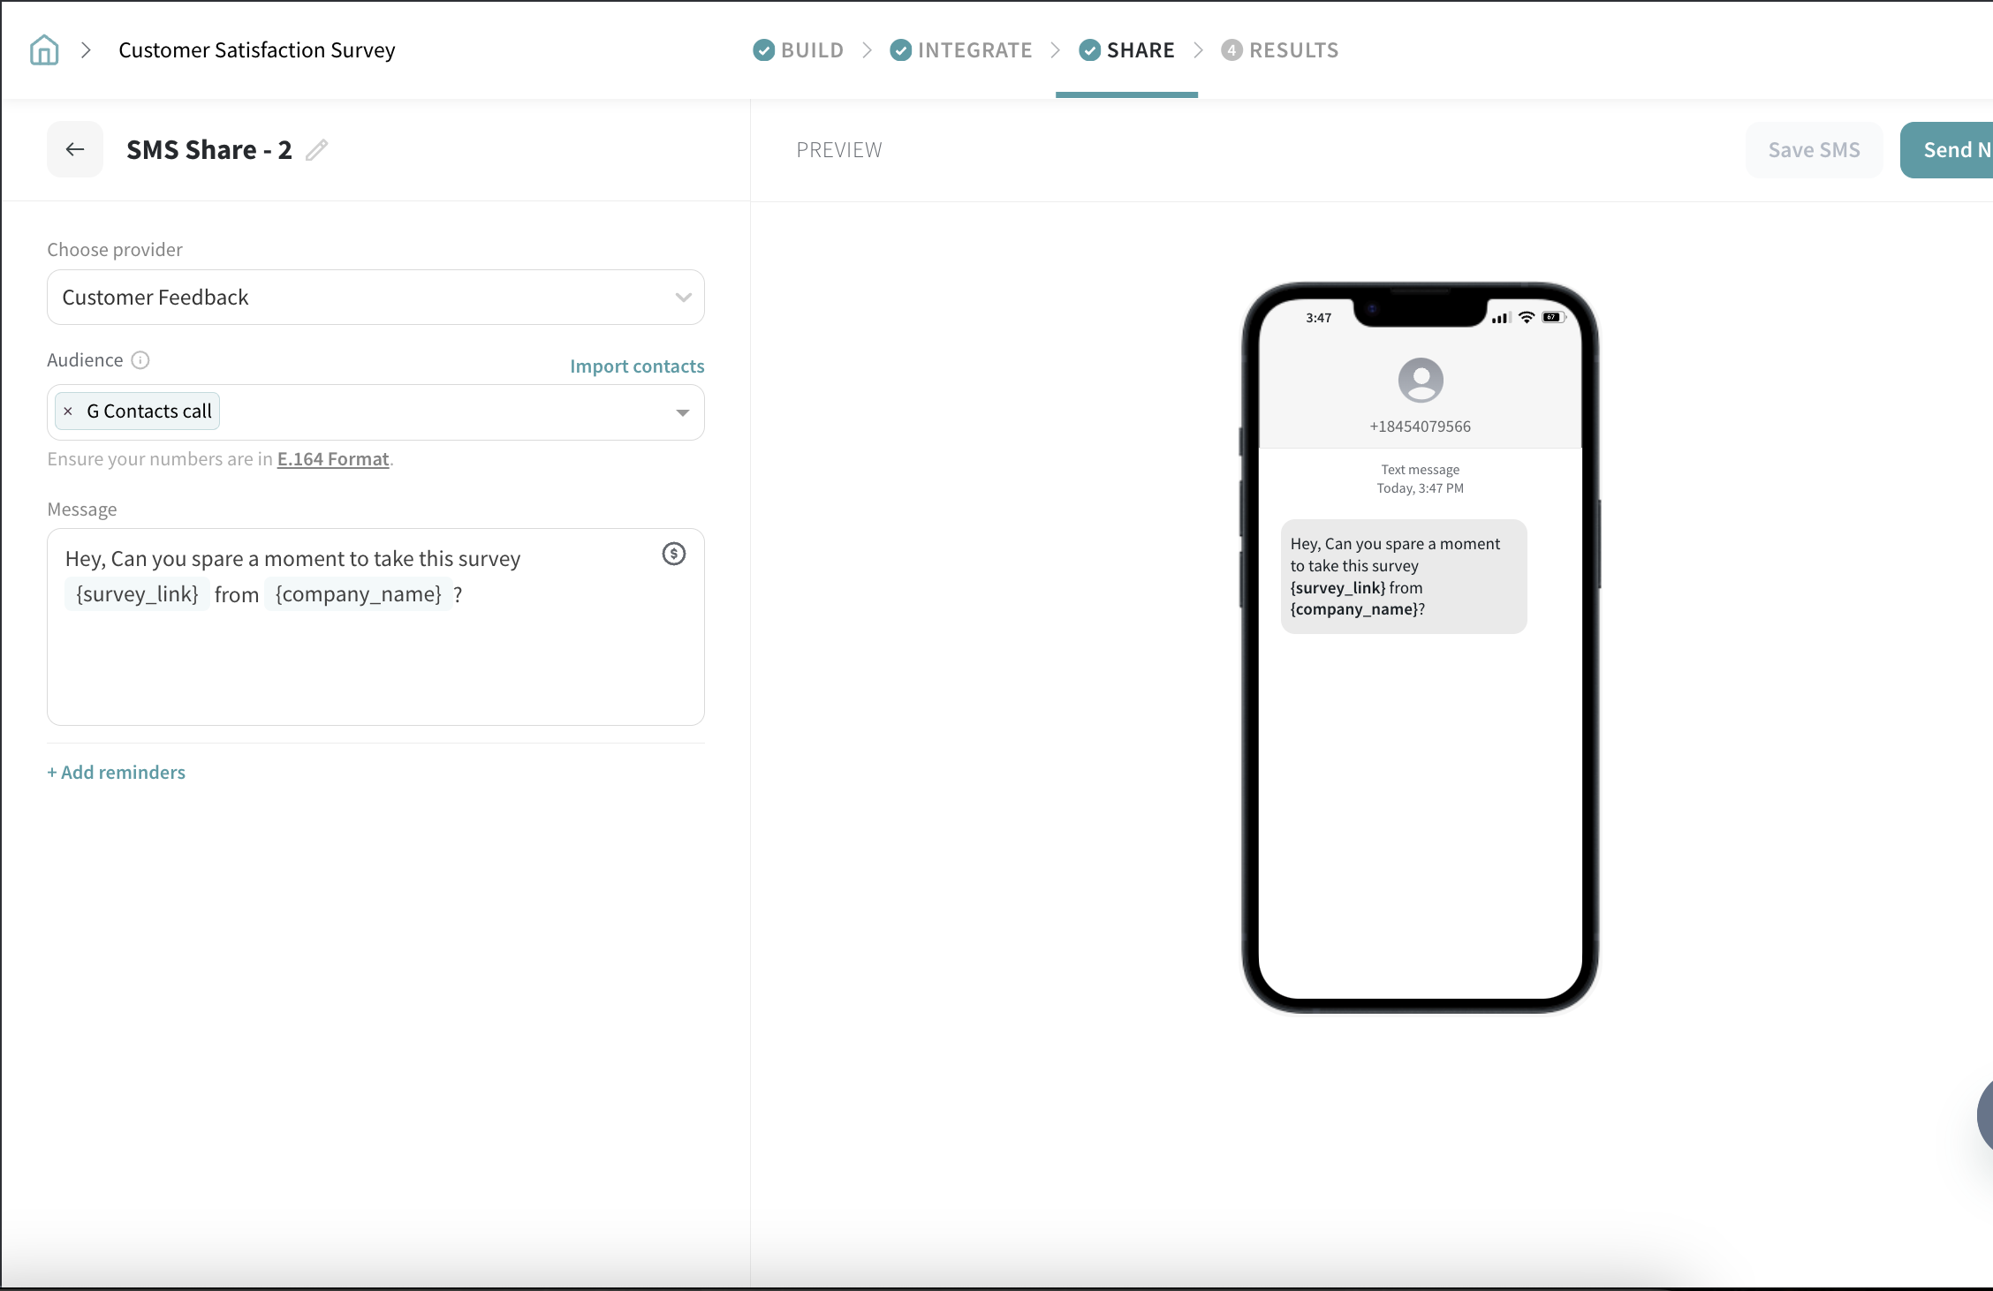Open the Choose provider dropdown
Viewport: 1993px width, 1291px height.
(x=375, y=298)
